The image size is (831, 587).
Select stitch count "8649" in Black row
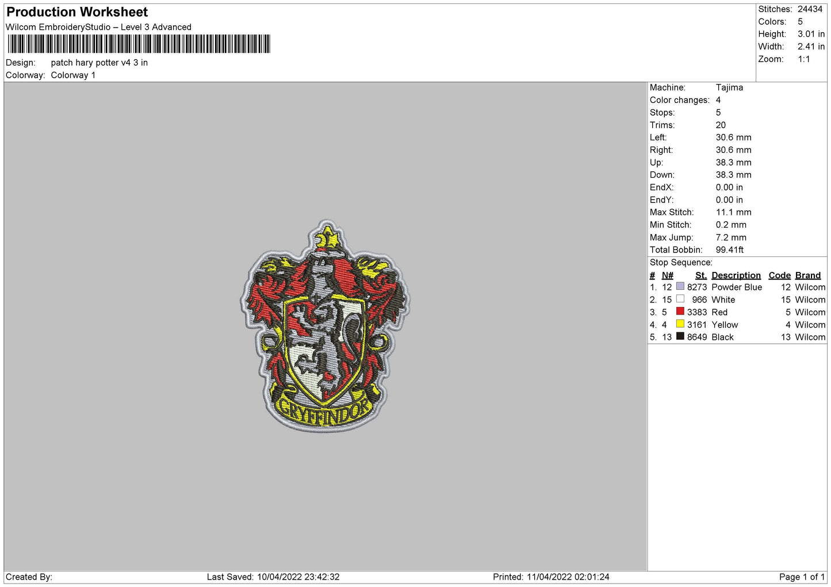(x=697, y=337)
